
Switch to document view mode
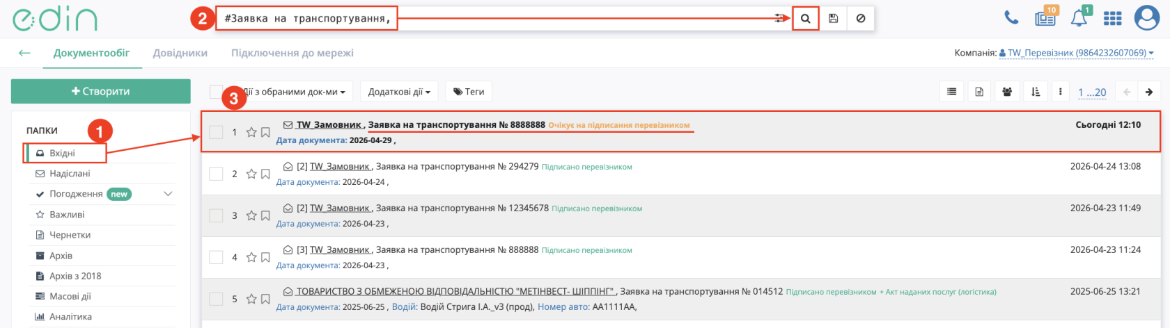(979, 92)
